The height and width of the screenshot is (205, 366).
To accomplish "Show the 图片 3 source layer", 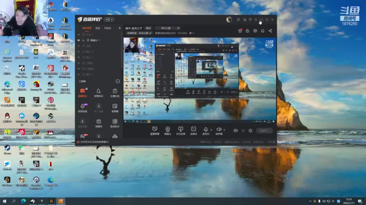I will [79, 74].
